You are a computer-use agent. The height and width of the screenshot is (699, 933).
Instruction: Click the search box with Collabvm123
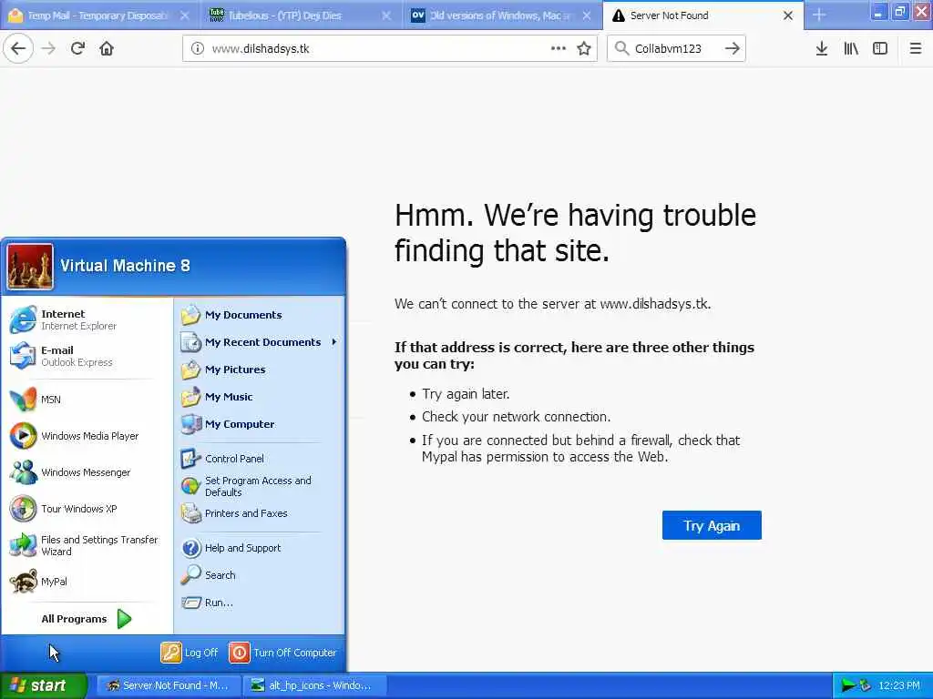676,48
